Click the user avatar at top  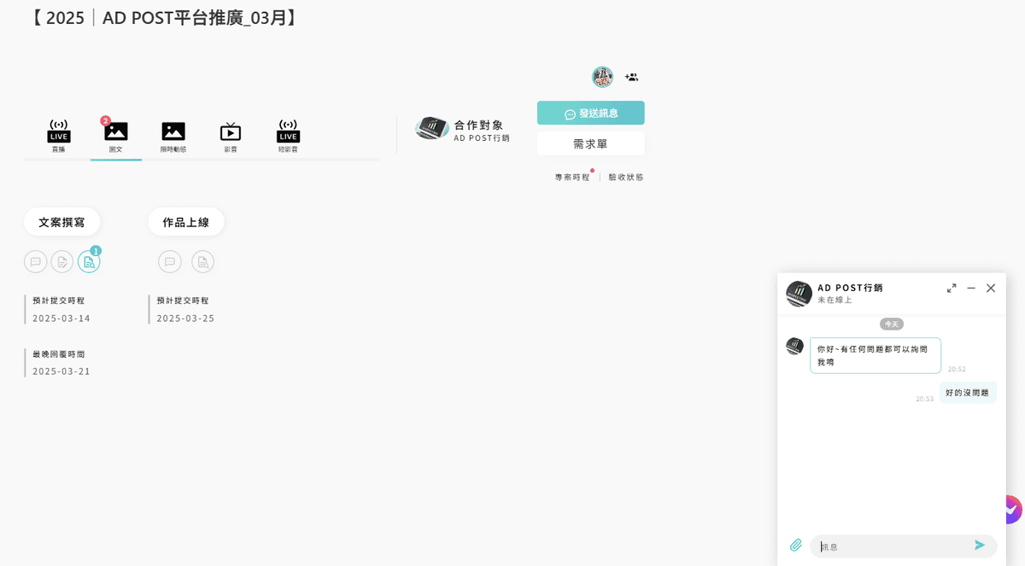point(602,77)
